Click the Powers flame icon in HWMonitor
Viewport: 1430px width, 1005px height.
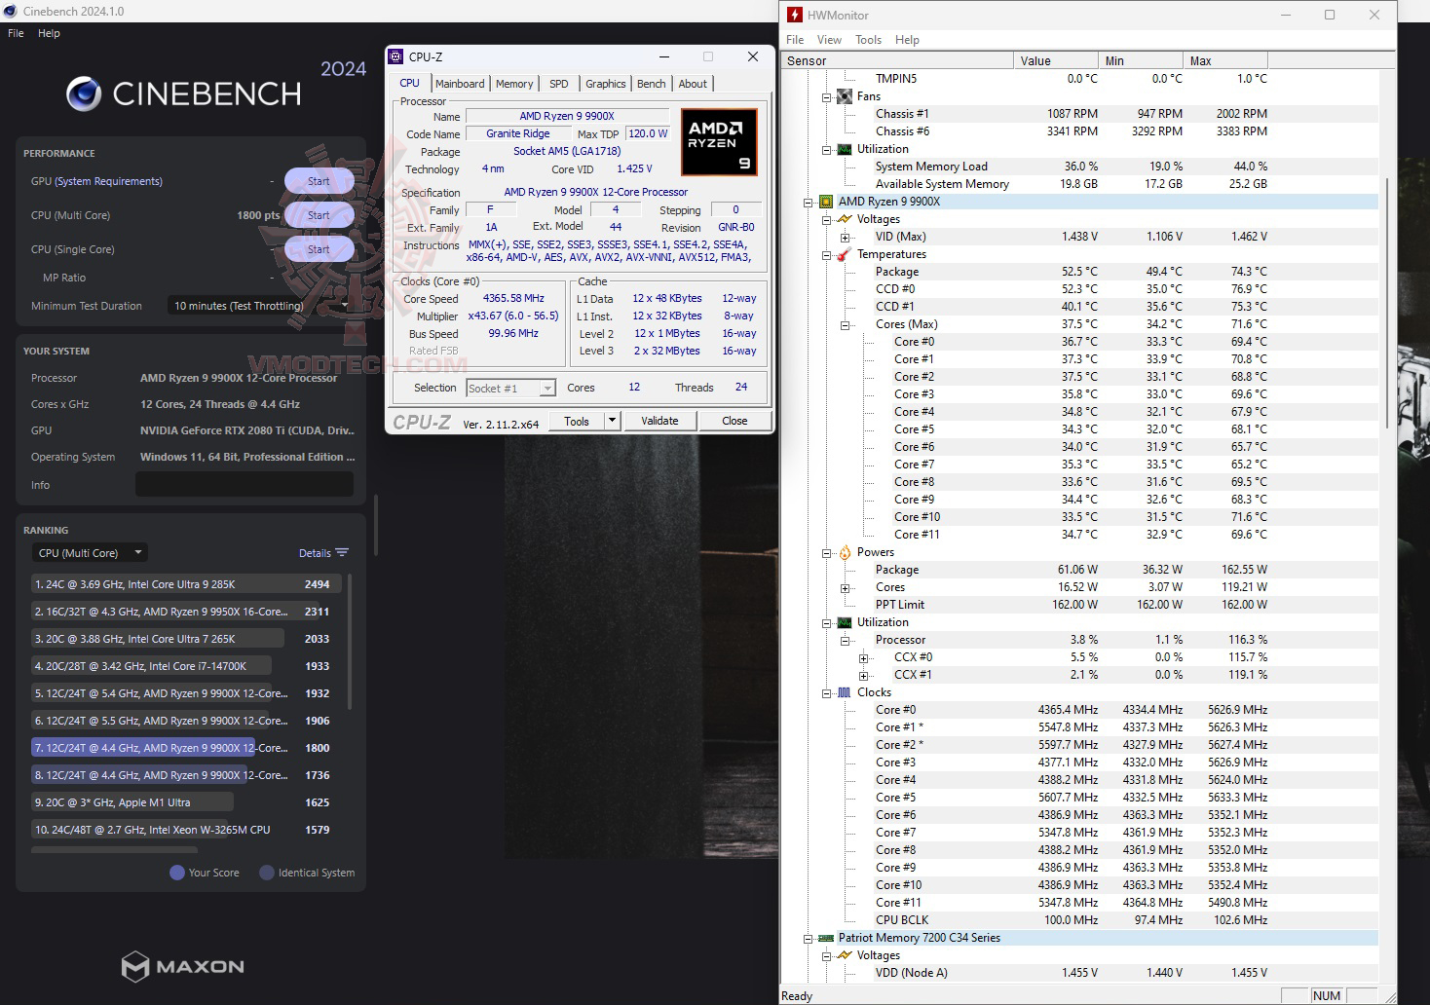844,552
